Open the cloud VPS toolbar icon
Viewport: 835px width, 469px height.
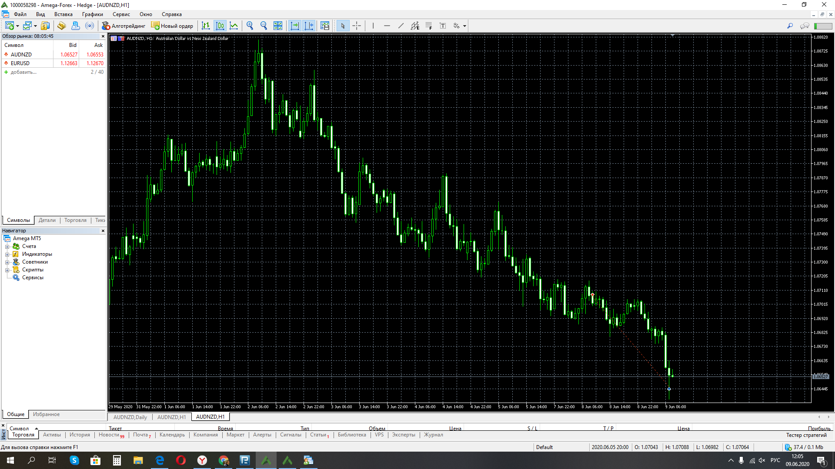coord(75,26)
